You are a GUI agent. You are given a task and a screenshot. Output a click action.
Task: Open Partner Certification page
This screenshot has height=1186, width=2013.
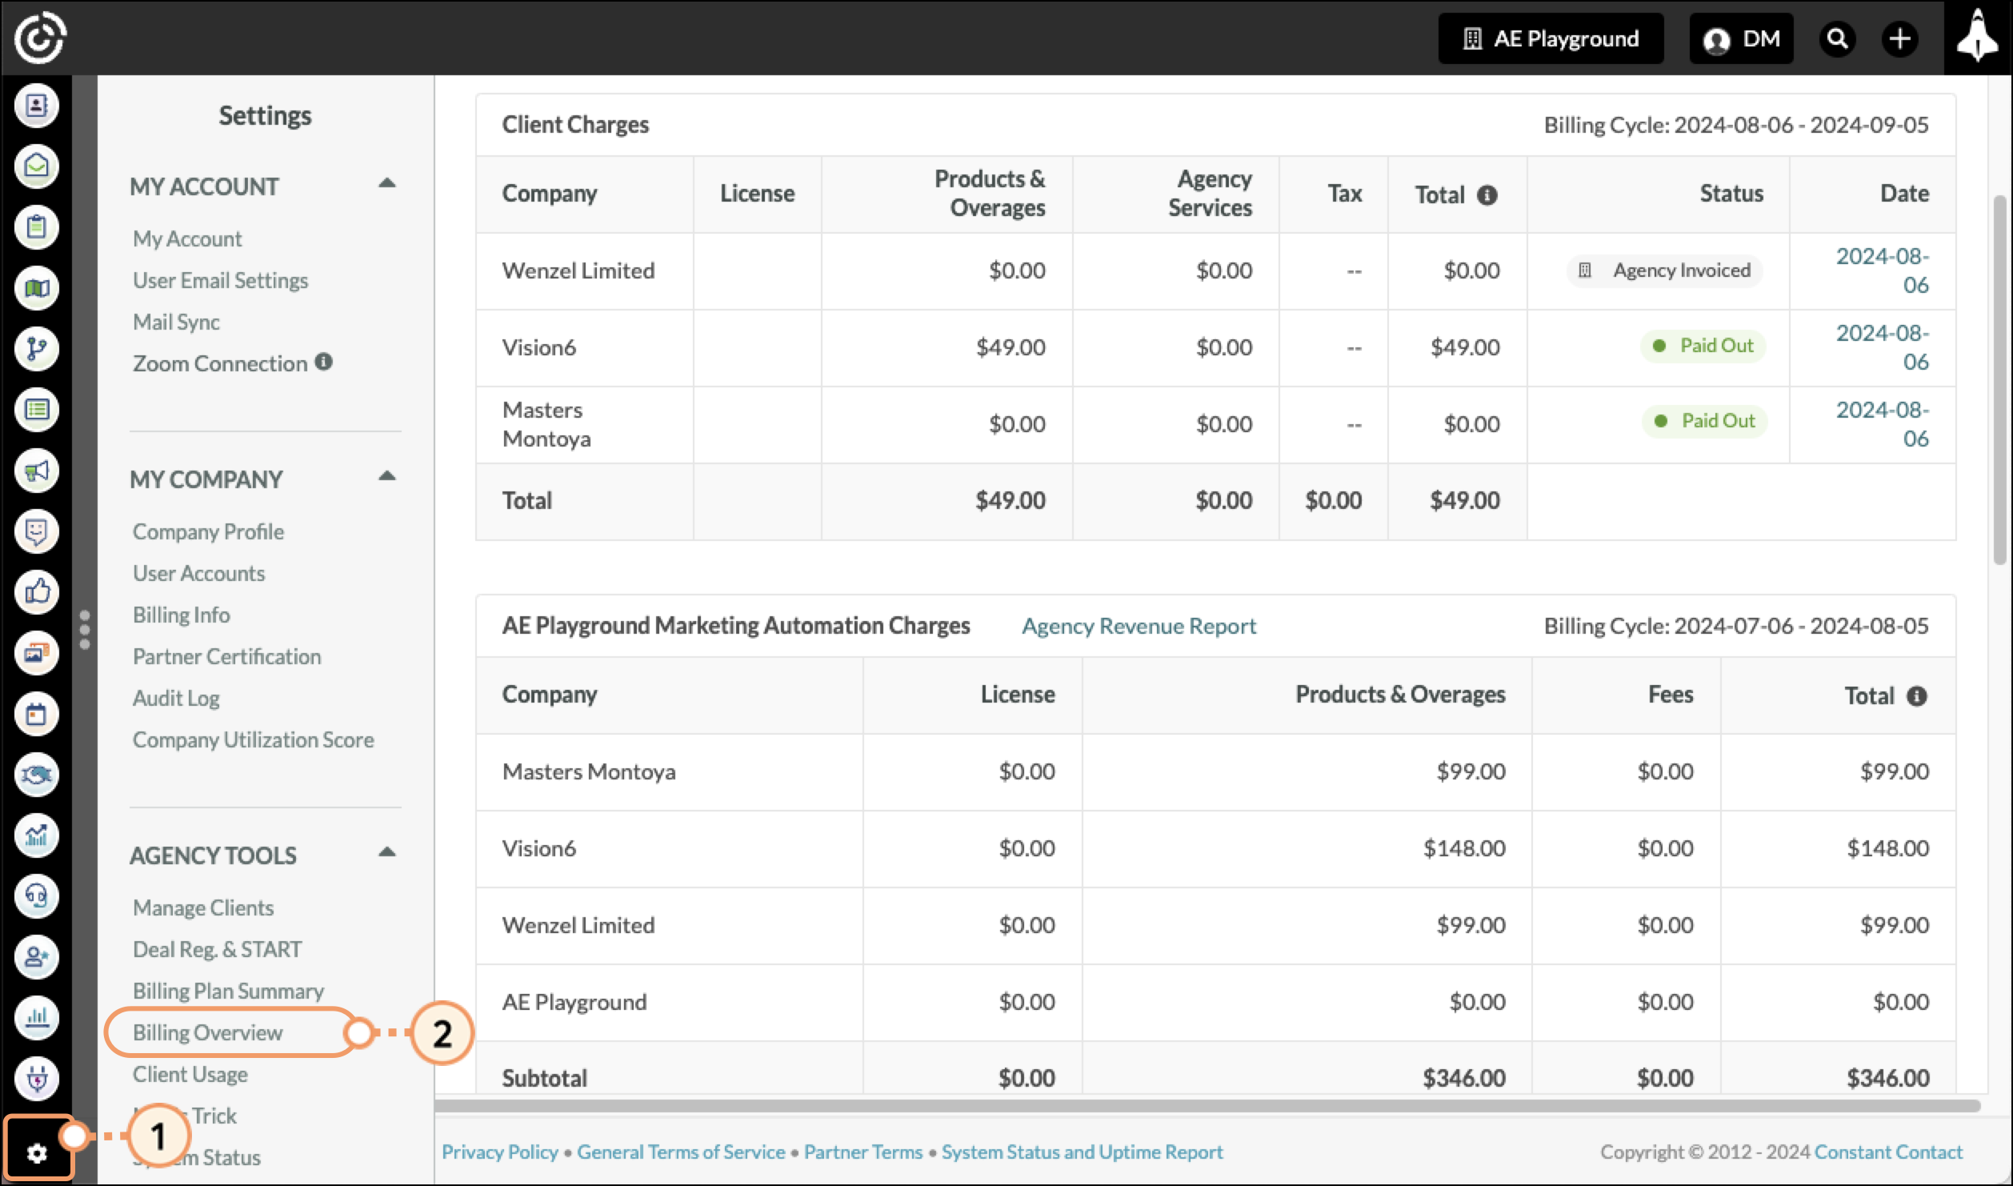tap(227, 656)
